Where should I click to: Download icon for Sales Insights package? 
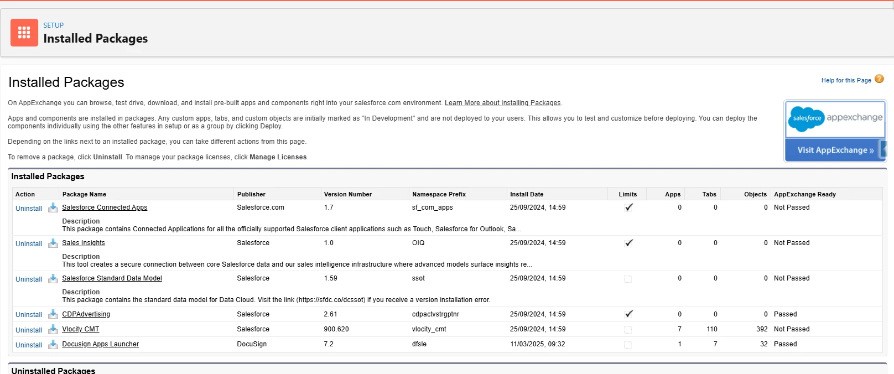pos(53,243)
